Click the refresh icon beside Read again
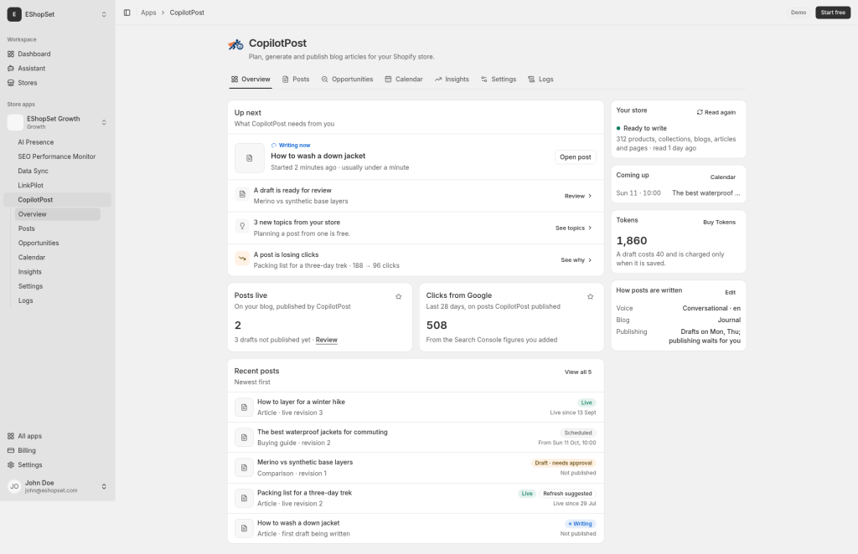 click(700, 112)
